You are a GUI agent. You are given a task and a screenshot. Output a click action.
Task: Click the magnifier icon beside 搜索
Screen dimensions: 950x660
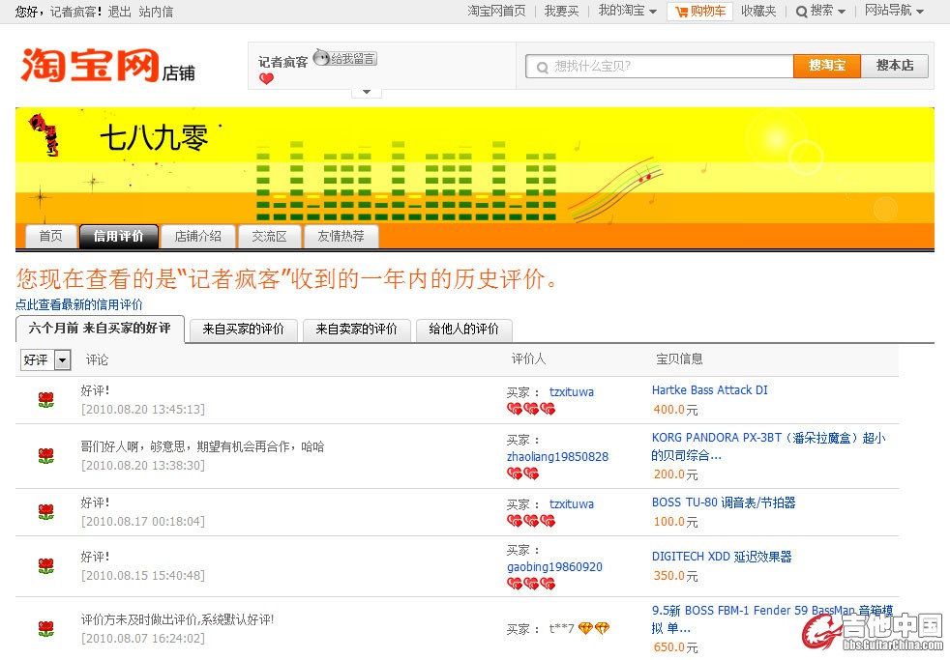pos(801,12)
